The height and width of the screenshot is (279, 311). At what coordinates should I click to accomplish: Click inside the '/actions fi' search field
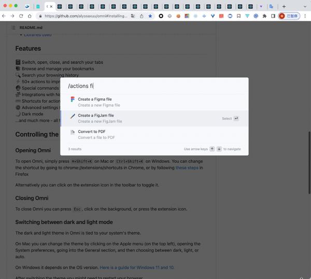pos(154,86)
